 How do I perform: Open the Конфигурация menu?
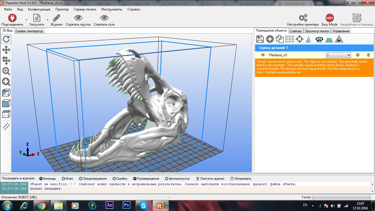click(x=39, y=9)
